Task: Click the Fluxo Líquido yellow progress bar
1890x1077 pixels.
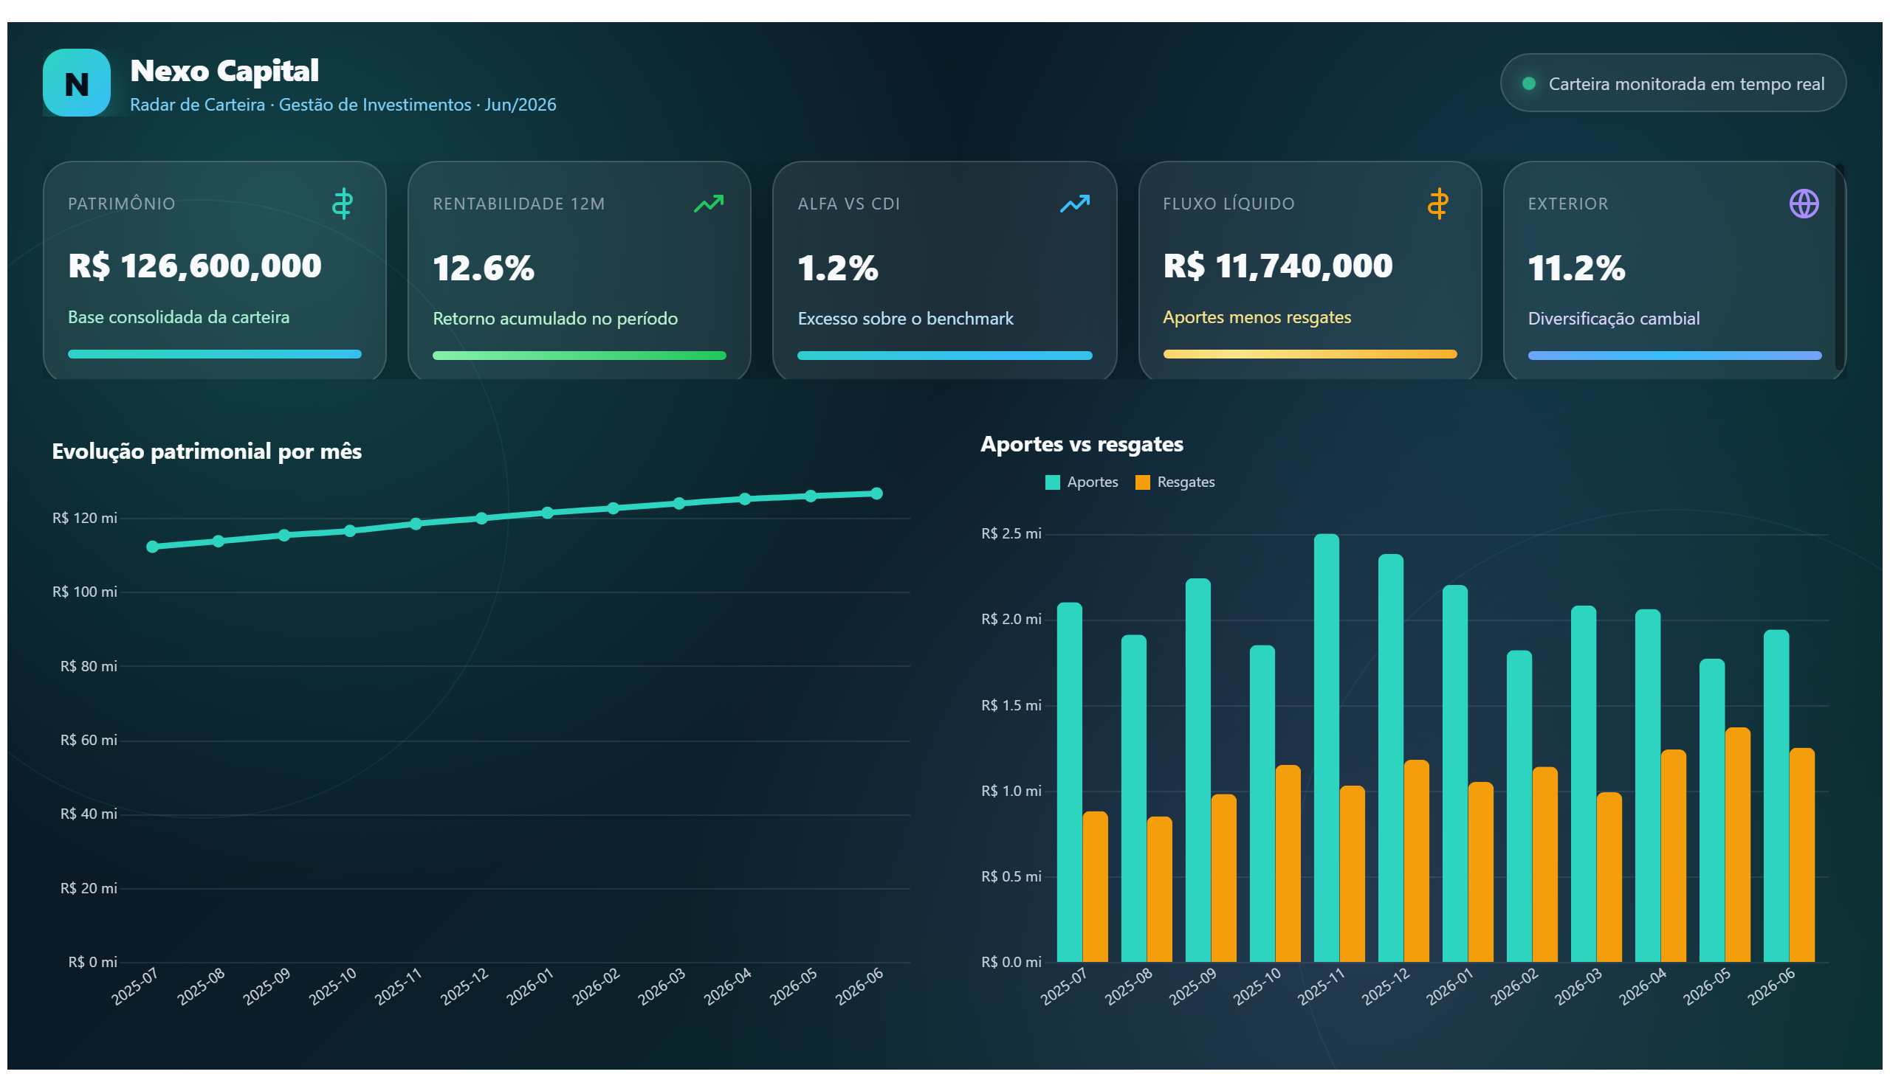Action: click(x=1310, y=354)
